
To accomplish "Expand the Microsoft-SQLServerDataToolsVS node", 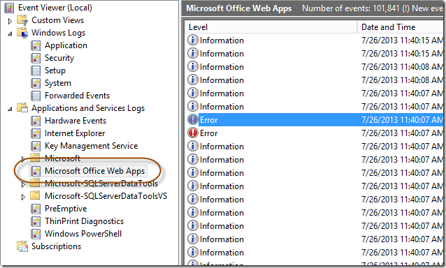I will (23, 197).
